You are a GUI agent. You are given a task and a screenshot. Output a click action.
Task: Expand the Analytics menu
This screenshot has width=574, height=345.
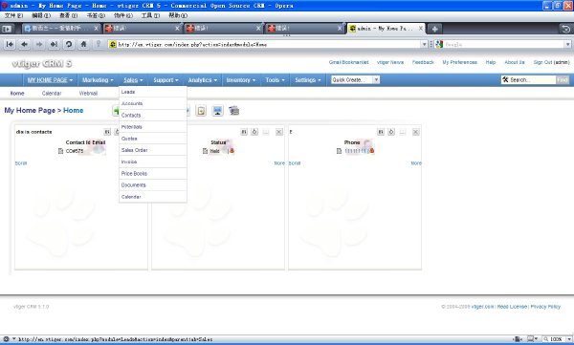tap(203, 79)
